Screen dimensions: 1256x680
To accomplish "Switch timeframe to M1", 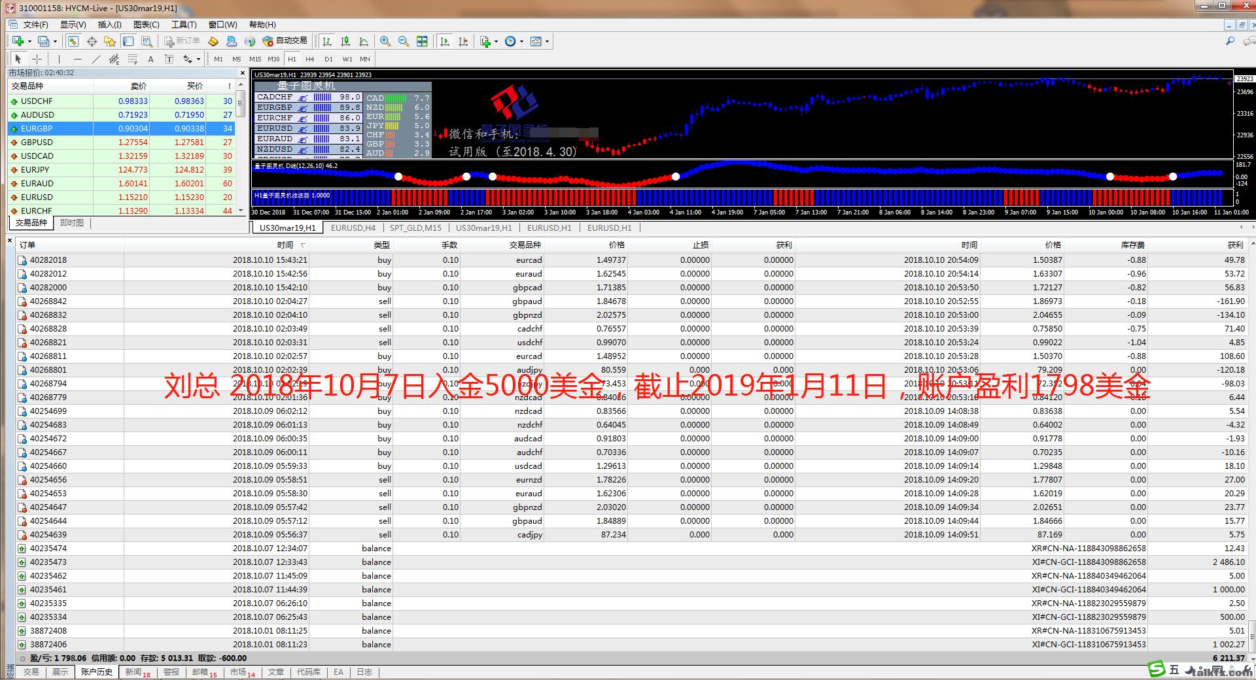I will click(218, 59).
